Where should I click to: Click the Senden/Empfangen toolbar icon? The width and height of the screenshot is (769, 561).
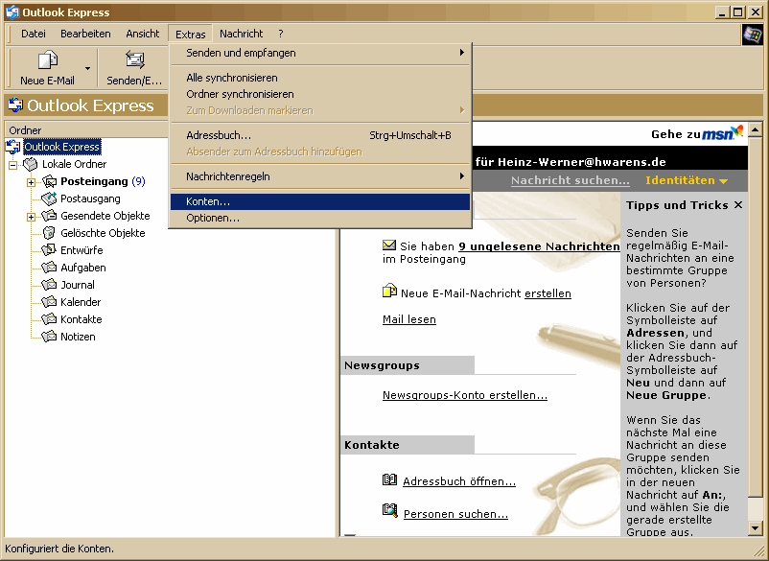[x=134, y=60]
